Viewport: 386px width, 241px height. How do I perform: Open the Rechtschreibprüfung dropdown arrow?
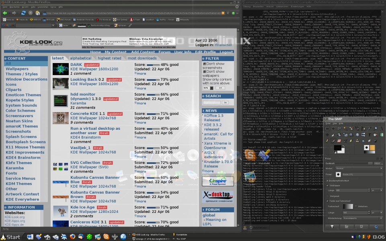[x=112, y=25]
